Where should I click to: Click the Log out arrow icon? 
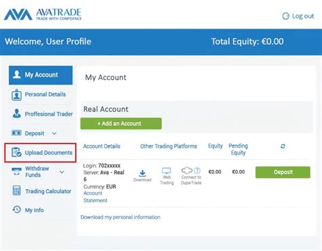click(x=286, y=16)
